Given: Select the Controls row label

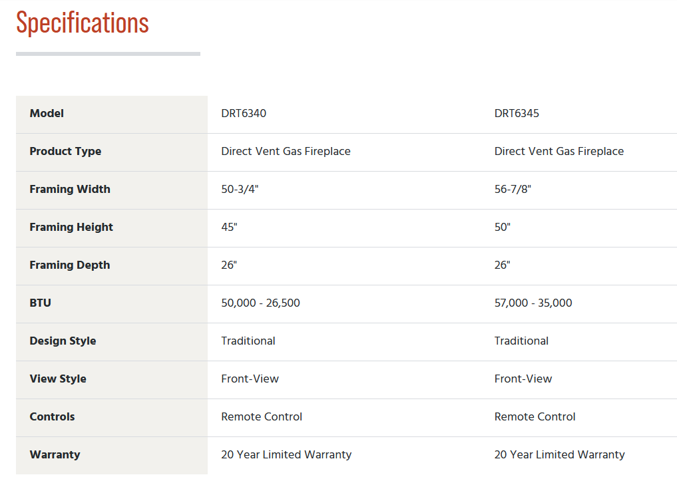Looking at the screenshot, I should (52, 417).
